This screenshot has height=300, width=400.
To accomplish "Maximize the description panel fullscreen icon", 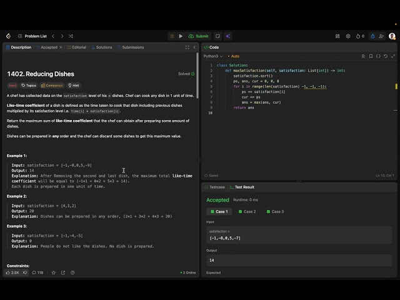I will 187,47.
